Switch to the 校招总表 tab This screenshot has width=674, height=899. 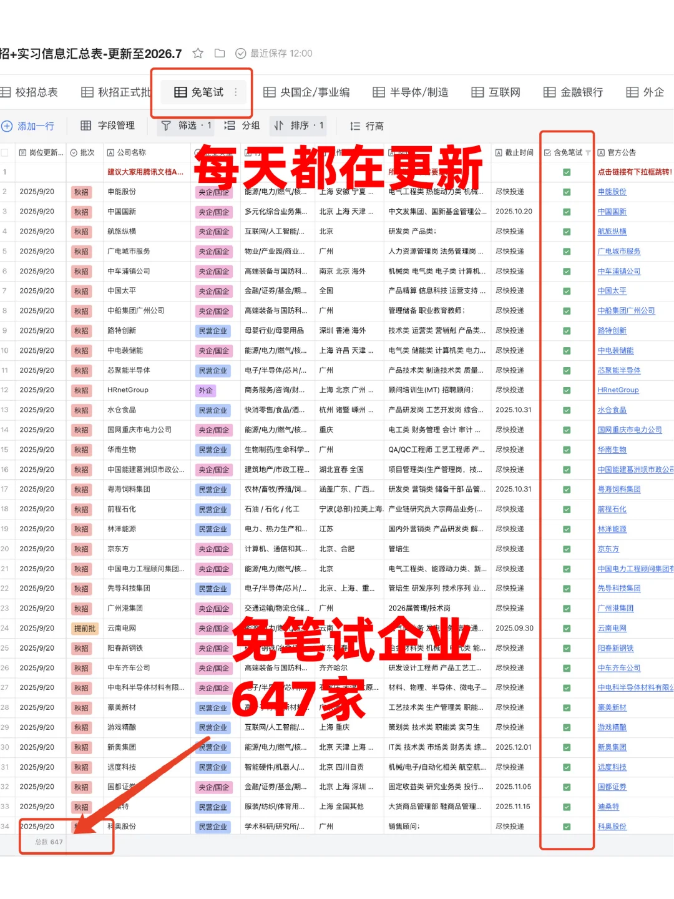click(29, 92)
